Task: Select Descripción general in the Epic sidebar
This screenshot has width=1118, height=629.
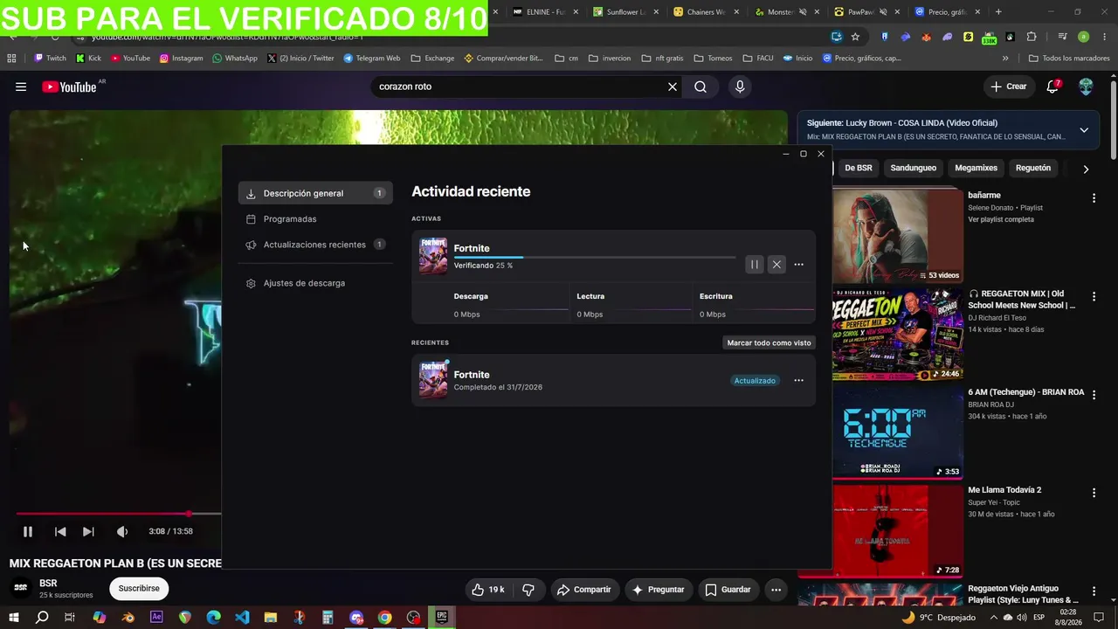Action: click(x=315, y=193)
